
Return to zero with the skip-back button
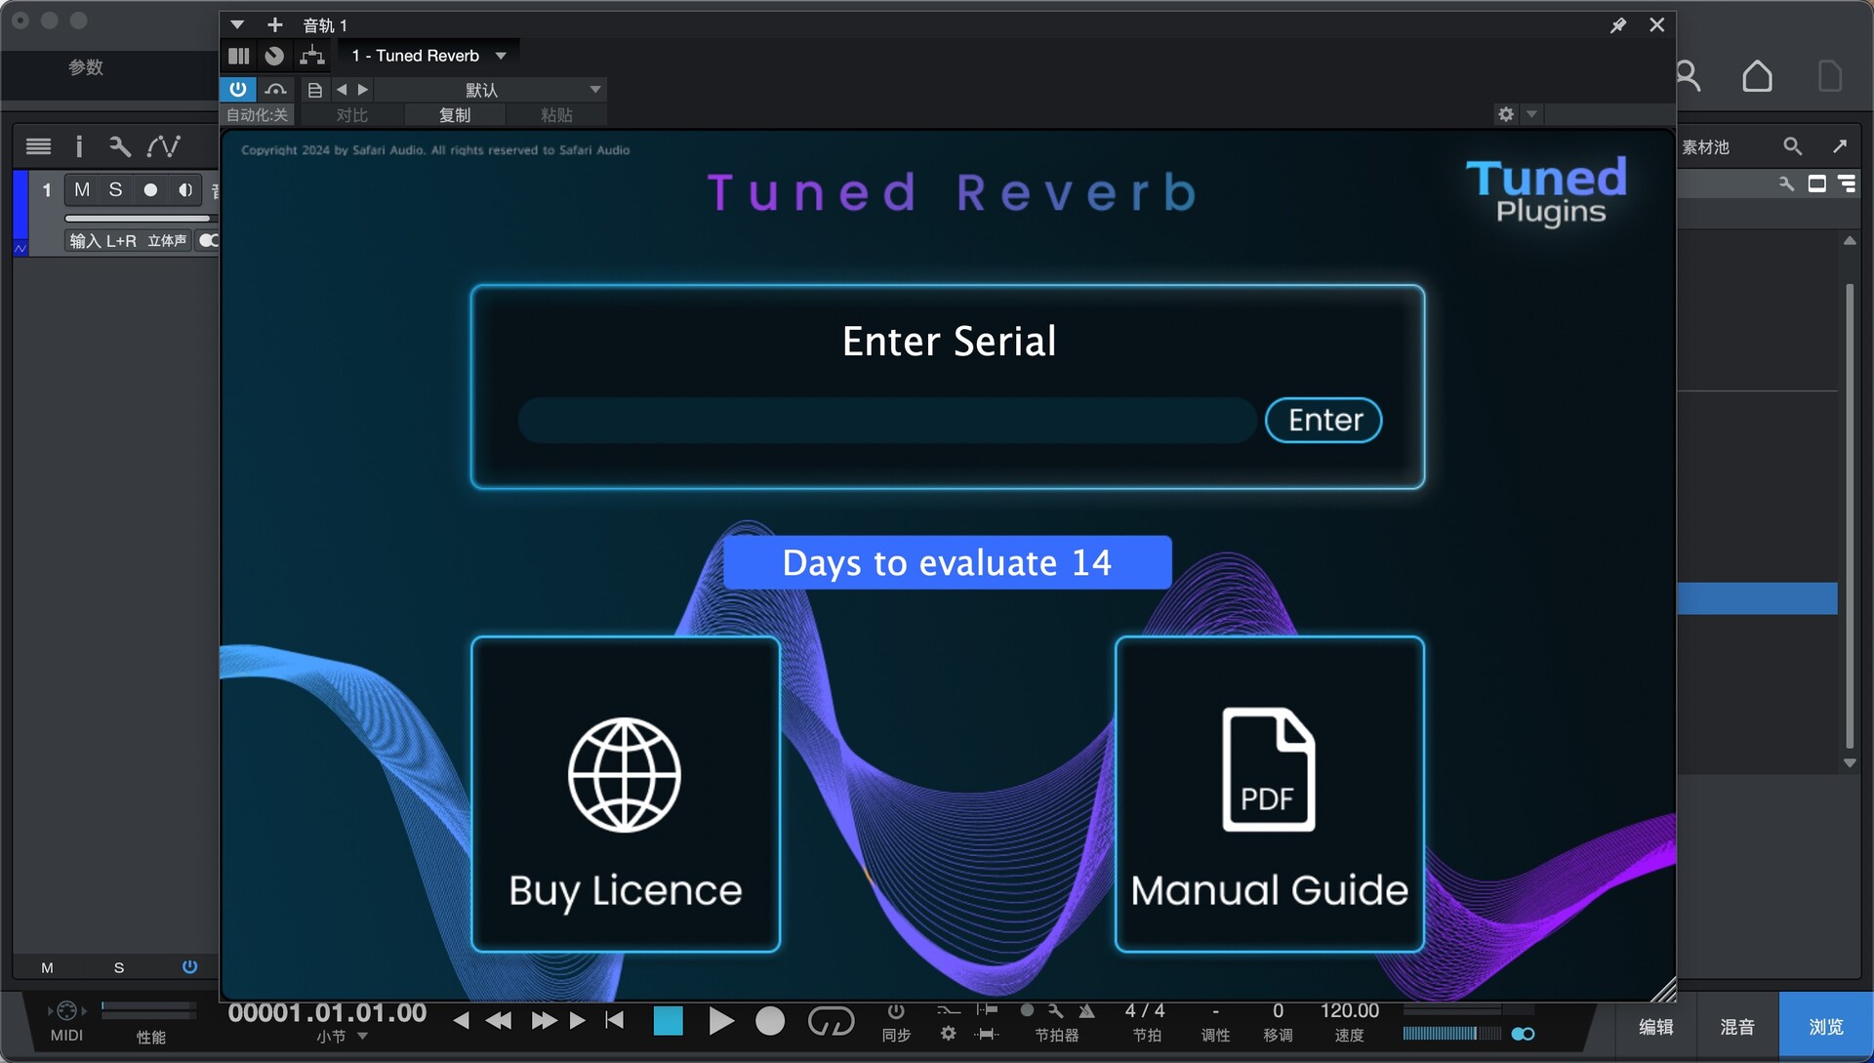pyautogui.click(x=615, y=1021)
